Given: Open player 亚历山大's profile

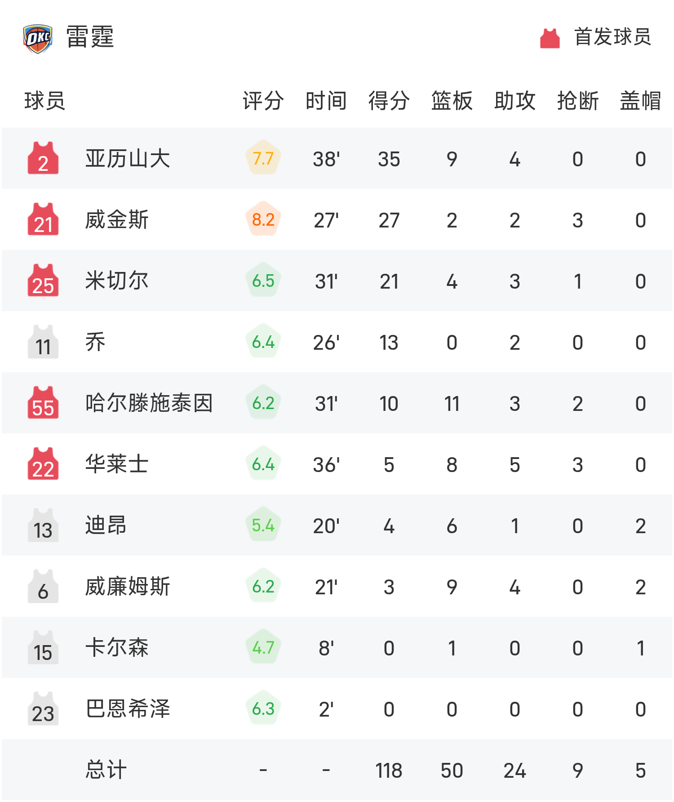Looking at the screenshot, I should 128,159.
